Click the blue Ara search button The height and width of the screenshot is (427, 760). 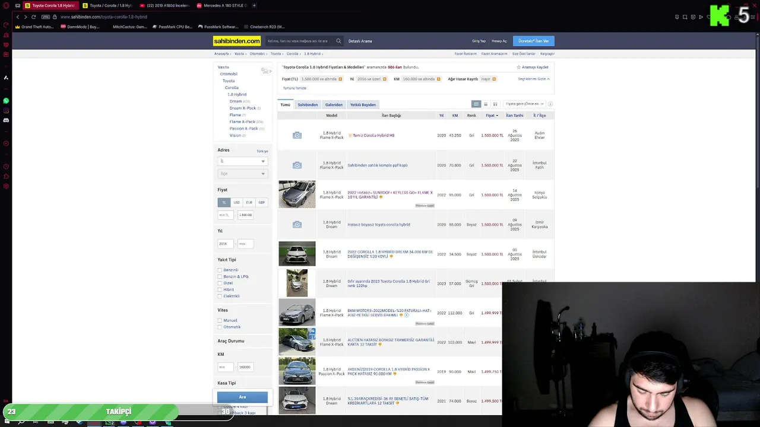tap(242, 397)
